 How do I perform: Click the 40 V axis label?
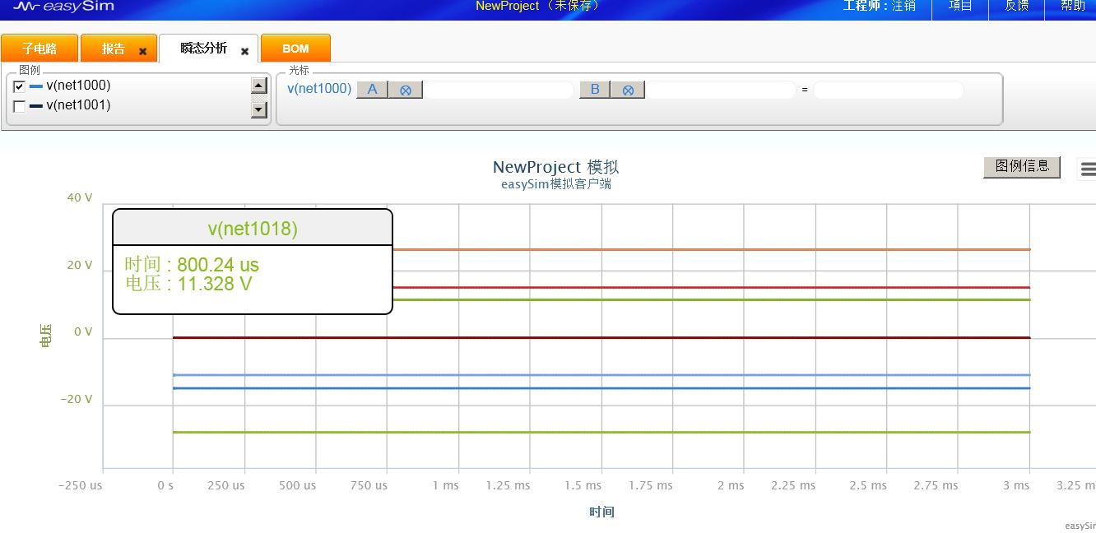80,197
